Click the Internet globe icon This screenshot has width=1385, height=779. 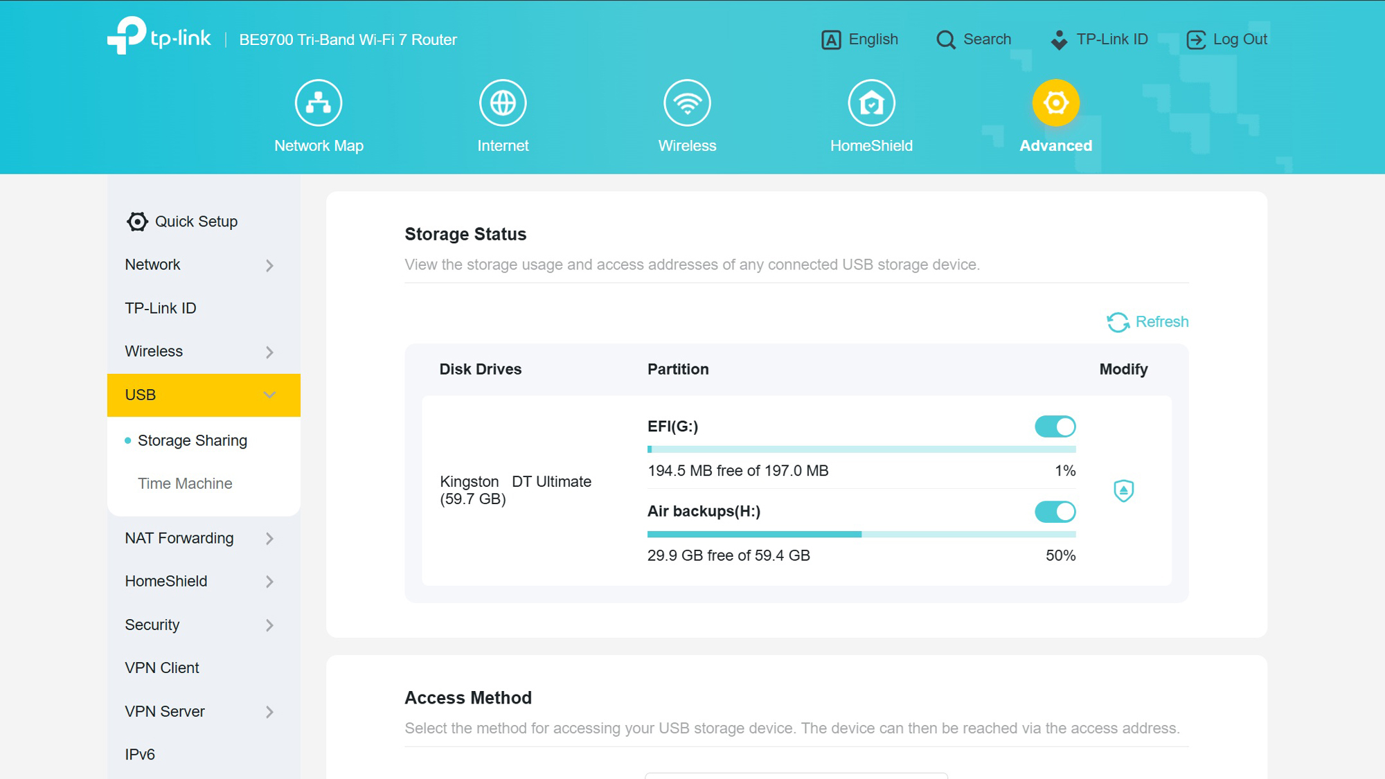pyautogui.click(x=503, y=103)
